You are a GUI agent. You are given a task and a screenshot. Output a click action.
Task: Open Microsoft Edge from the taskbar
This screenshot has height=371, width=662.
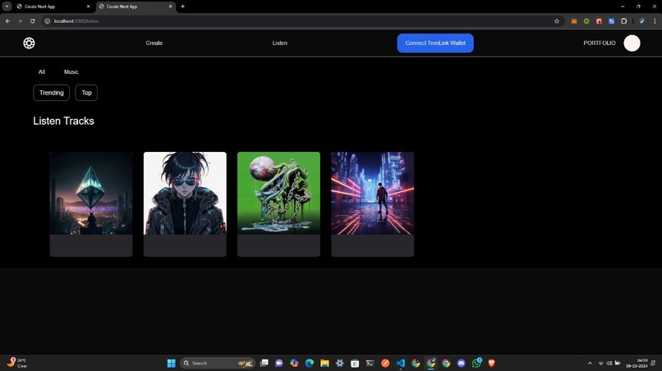point(310,363)
